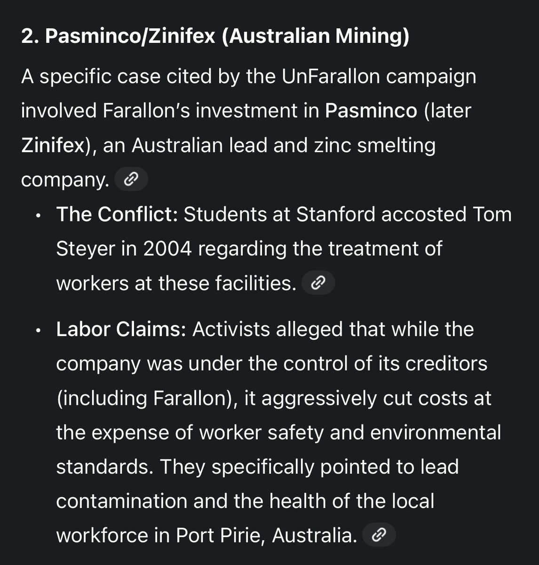Click the year "2004" in the text

tap(167, 249)
